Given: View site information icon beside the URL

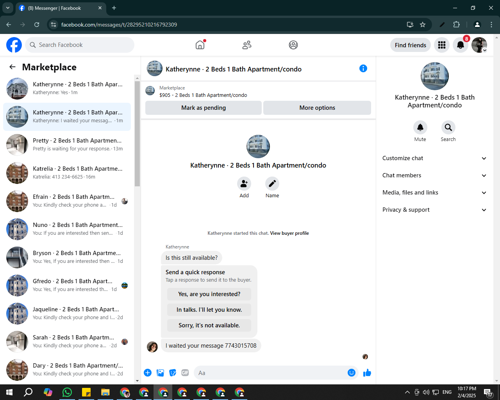Looking at the screenshot, I should [x=54, y=25].
